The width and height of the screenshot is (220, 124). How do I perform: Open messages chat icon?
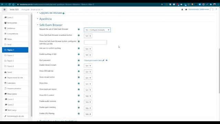click(186, 9)
